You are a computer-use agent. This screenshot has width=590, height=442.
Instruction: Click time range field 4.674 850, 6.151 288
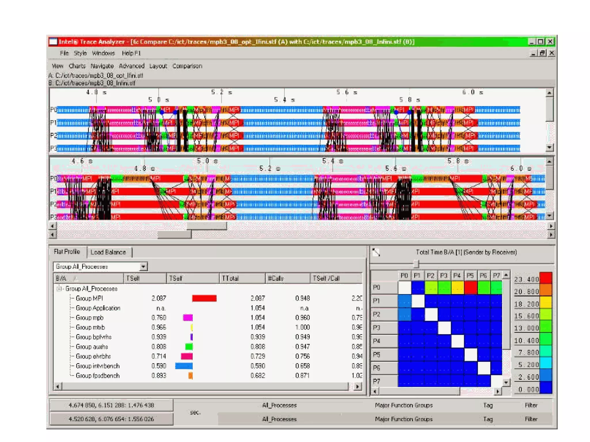click(x=111, y=405)
